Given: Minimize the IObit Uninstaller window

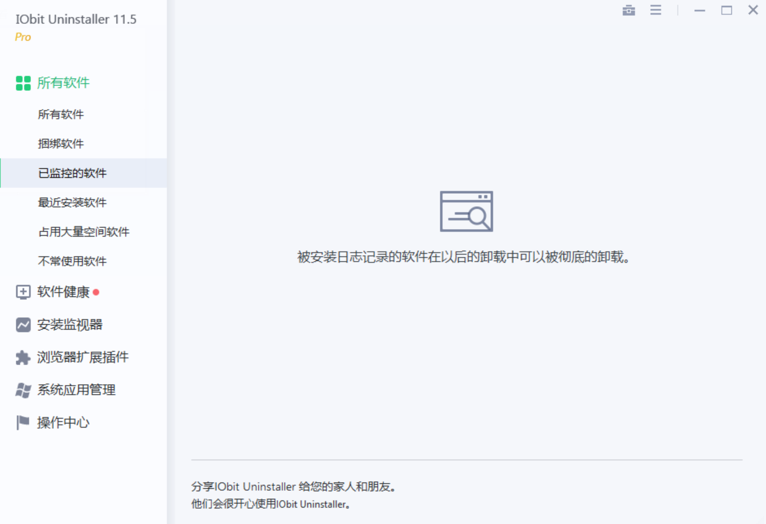Looking at the screenshot, I should coord(700,10).
